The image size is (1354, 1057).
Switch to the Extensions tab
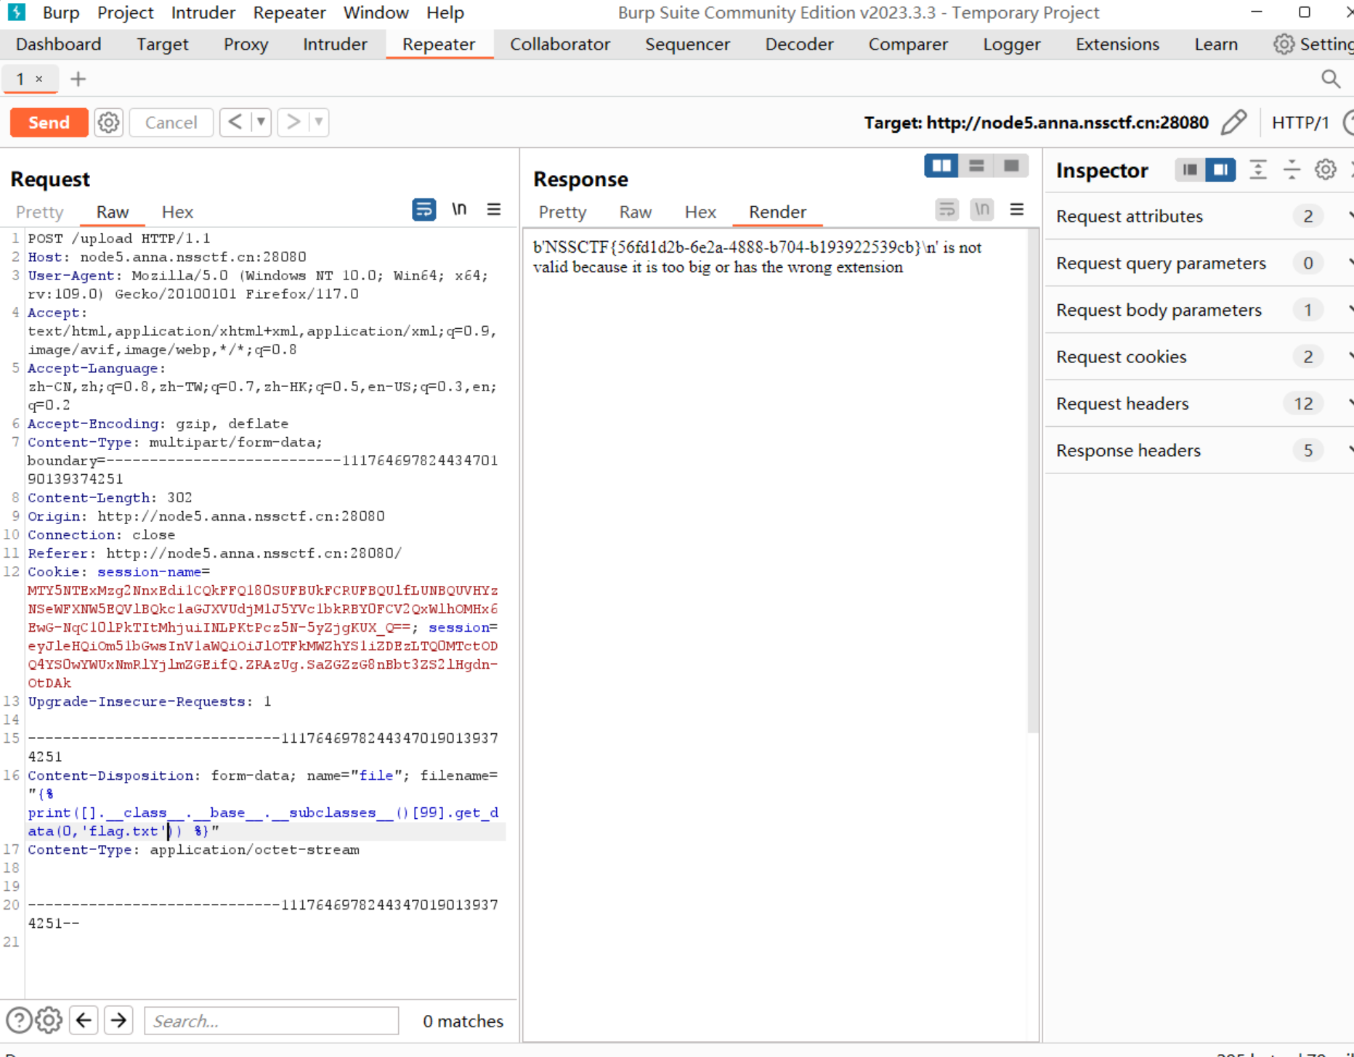(1116, 44)
